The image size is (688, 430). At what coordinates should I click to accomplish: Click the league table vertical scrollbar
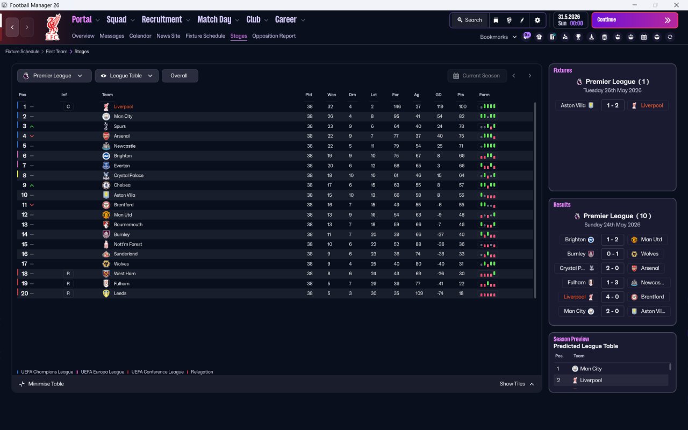(x=535, y=200)
